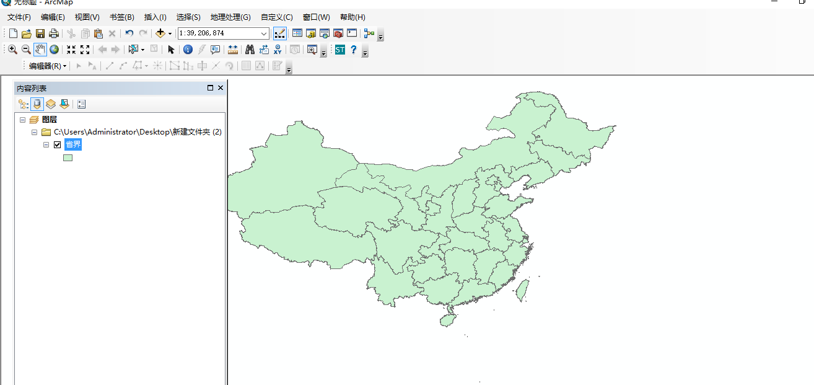Open the 选择(S) menu
The width and height of the screenshot is (814, 385).
click(x=188, y=17)
